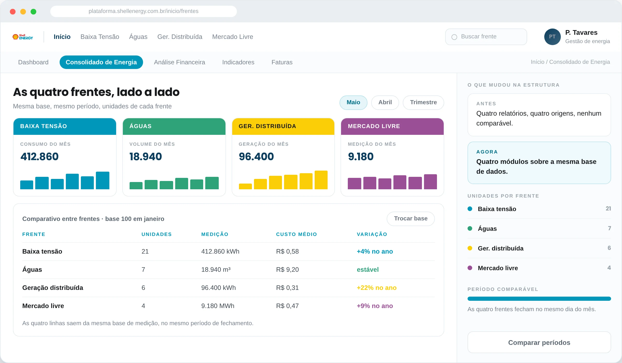Click the green dot beside Águas
The image size is (622, 363).
click(470, 228)
